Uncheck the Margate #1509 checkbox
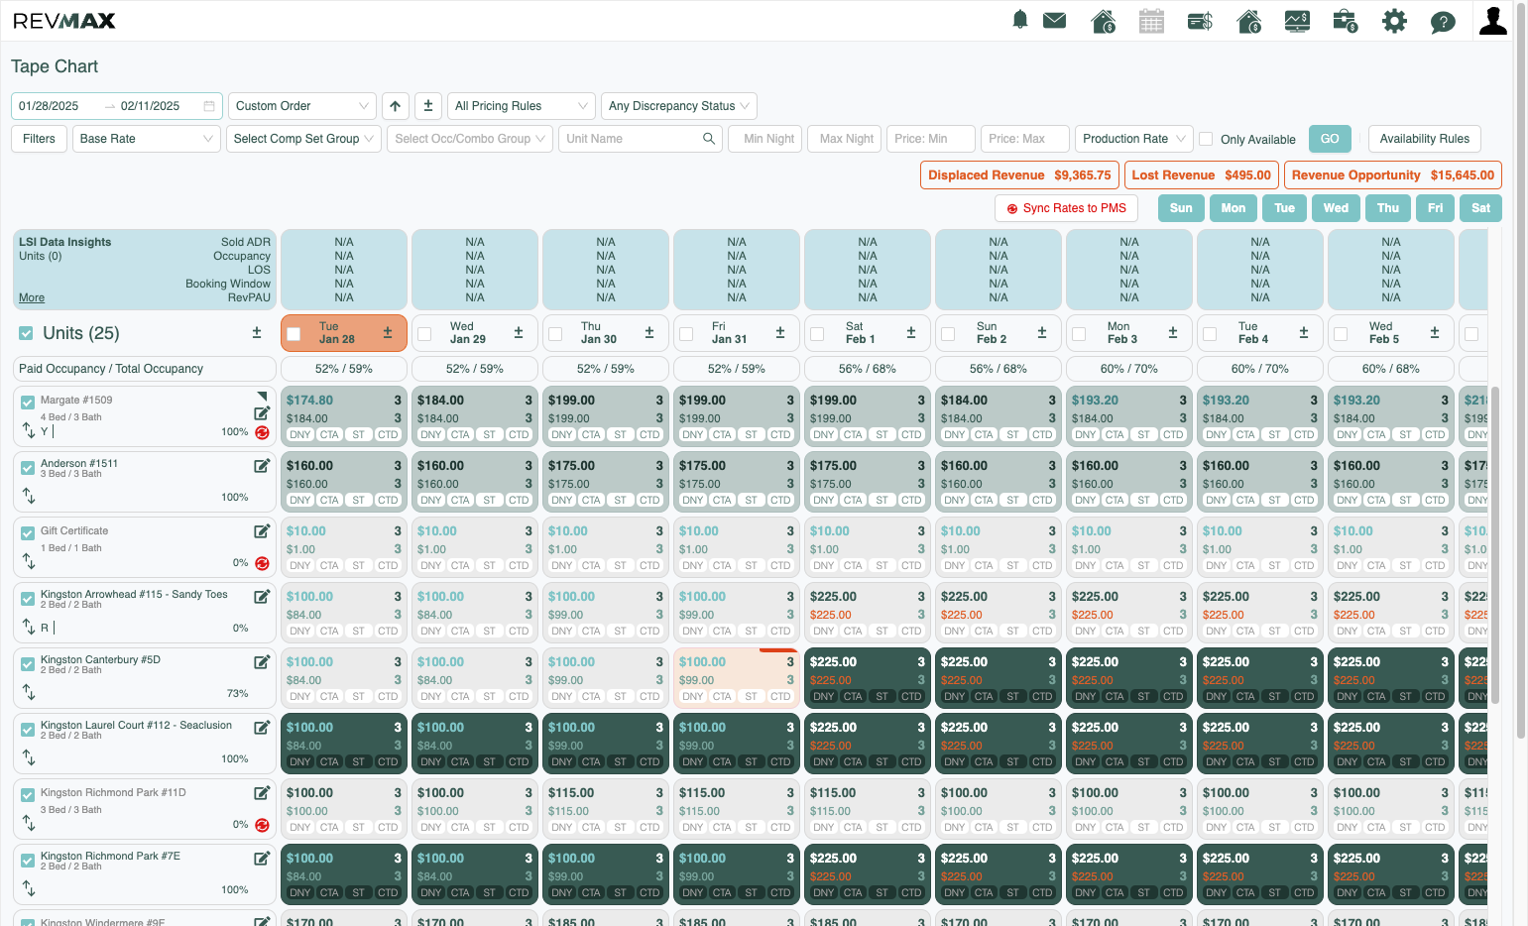The width and height of the screenshot is (1528, 926). (x=28, y=402)
